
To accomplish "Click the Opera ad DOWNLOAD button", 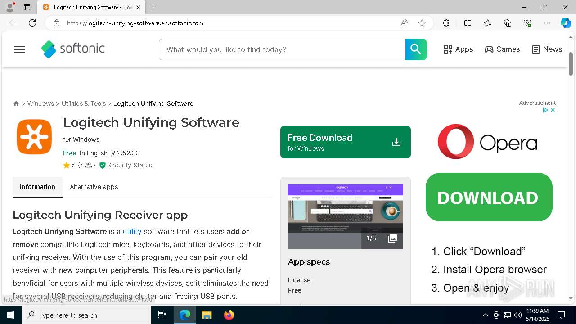I will [489, 197].
